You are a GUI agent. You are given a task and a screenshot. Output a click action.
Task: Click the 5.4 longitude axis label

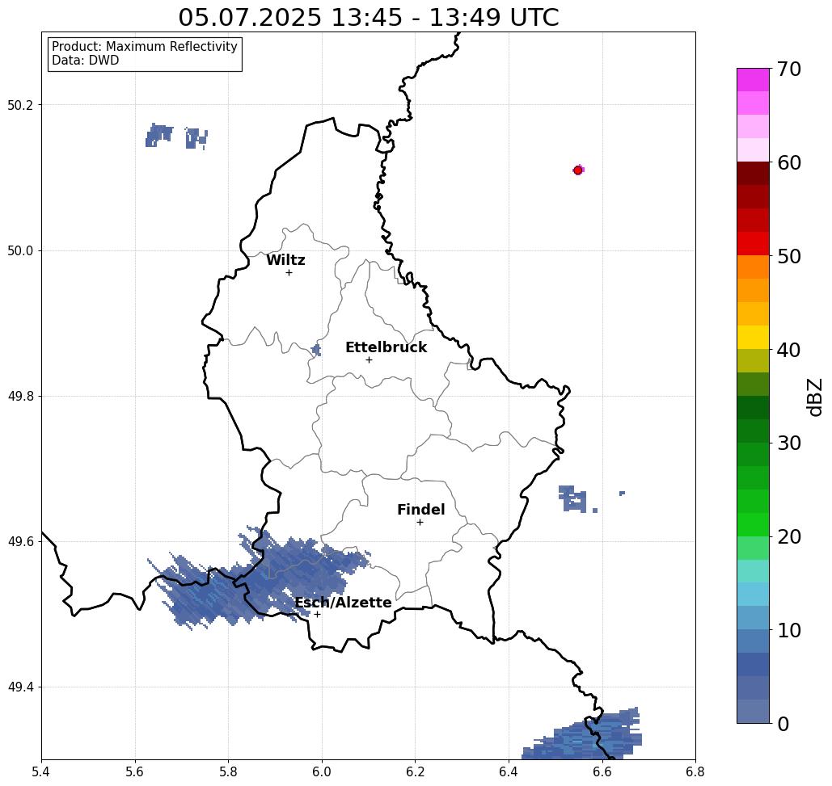tap(41, 771)
